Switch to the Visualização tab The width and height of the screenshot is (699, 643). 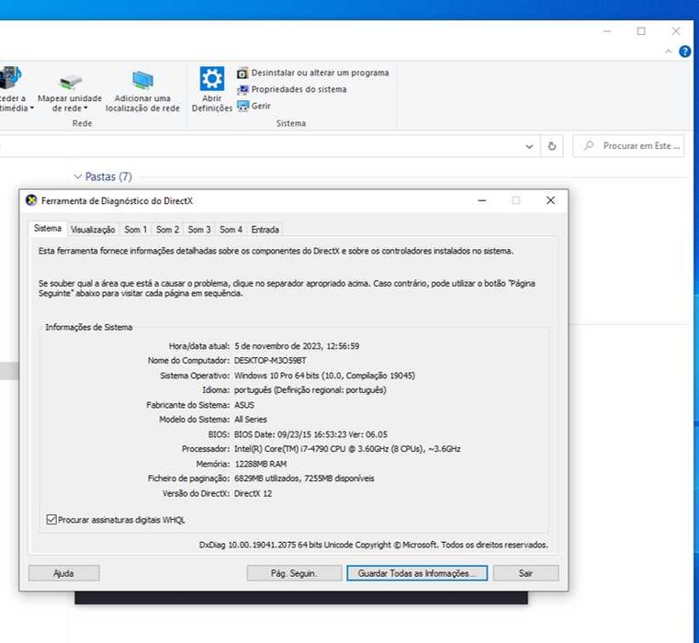click(x=93, y=230)
